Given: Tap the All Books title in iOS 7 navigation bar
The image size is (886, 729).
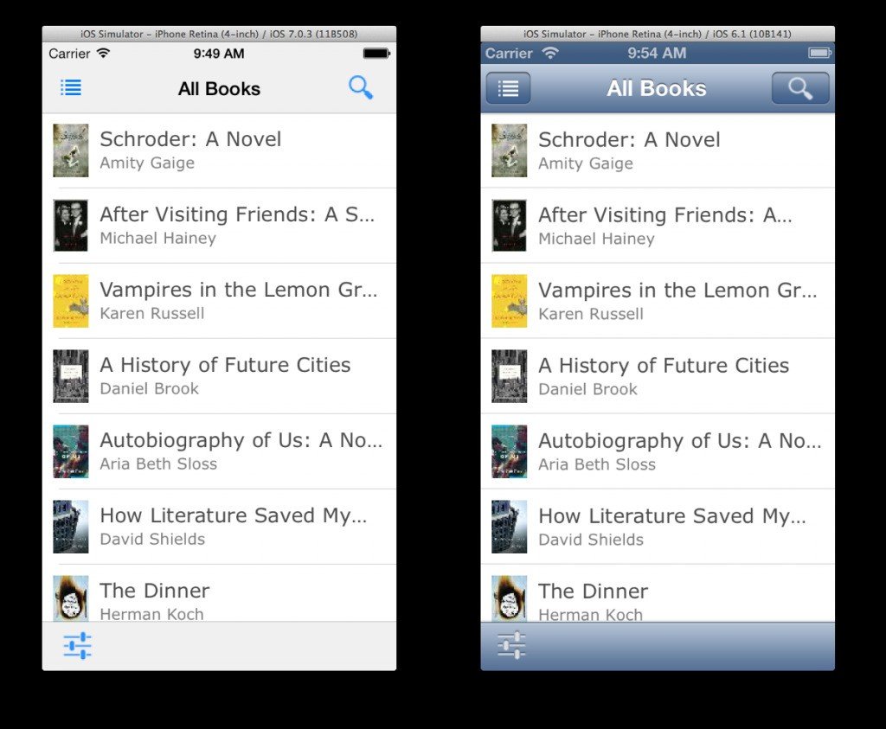Looking at the screenshot, I should point(219,89).
